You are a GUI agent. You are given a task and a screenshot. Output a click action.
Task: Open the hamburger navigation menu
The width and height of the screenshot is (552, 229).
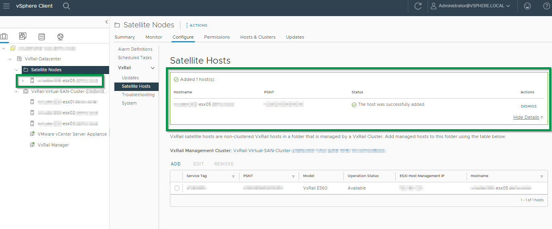point(6,6)
